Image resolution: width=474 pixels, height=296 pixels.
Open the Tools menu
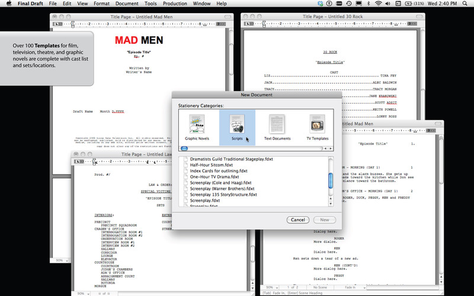pyautogui.click(x=150, y=4)
